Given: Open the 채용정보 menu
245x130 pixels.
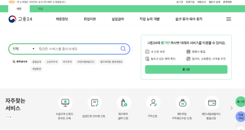Looking at the screenshot, I should point(62,19).
